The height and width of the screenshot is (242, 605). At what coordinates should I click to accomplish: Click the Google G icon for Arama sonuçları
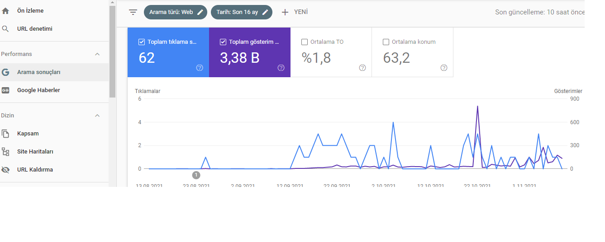point(5,72)
